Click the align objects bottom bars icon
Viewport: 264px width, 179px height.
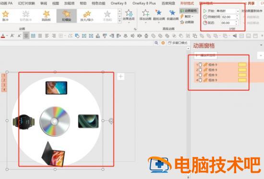97,35
